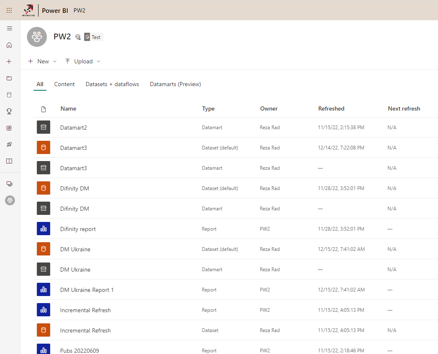Open the Difinity report item
The height and width of the screenshot is (354, 438).
tap(78, 229)
